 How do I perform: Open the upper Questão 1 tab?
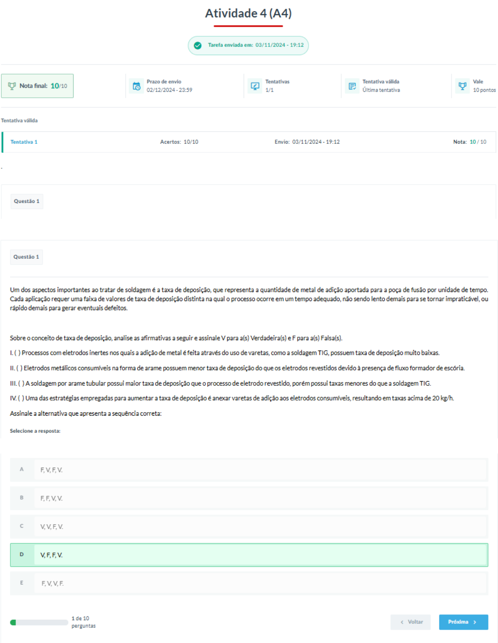pos(27,201)
